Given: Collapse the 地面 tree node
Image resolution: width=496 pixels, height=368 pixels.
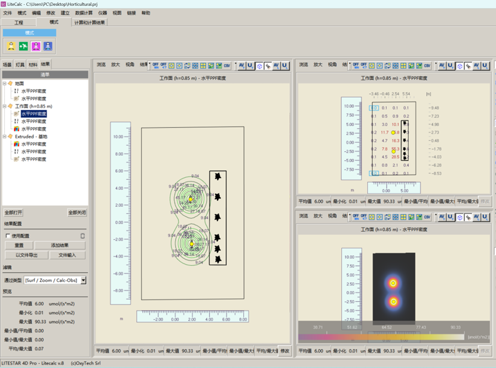Looking at the screenshot, I should (x=4, y=84).
